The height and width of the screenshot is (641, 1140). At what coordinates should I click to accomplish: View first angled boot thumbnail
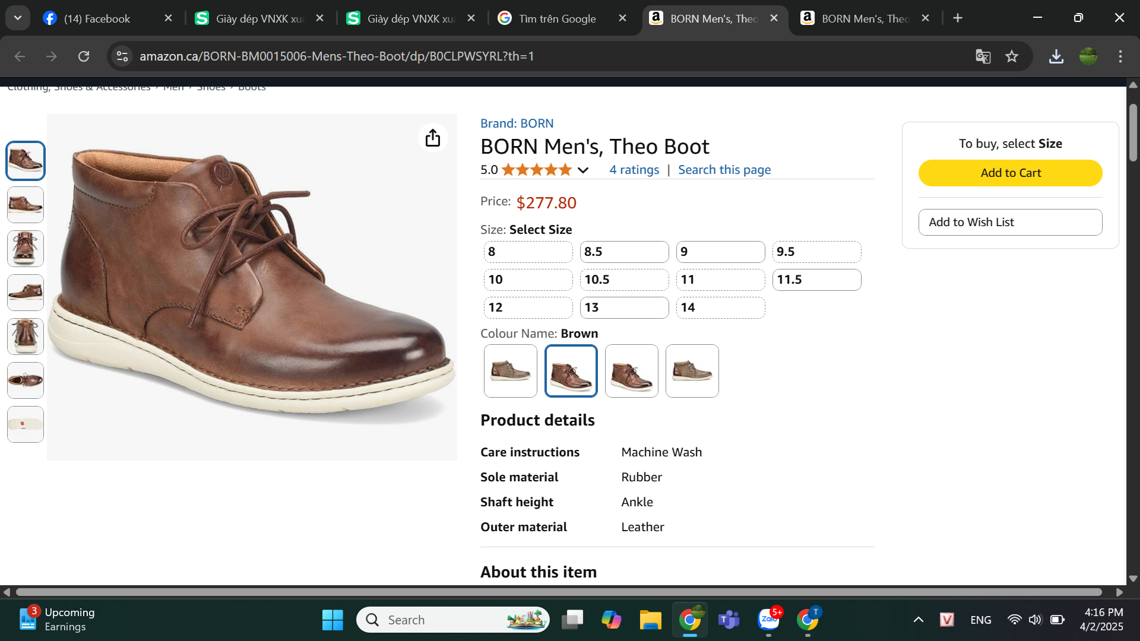pos(26,161)
